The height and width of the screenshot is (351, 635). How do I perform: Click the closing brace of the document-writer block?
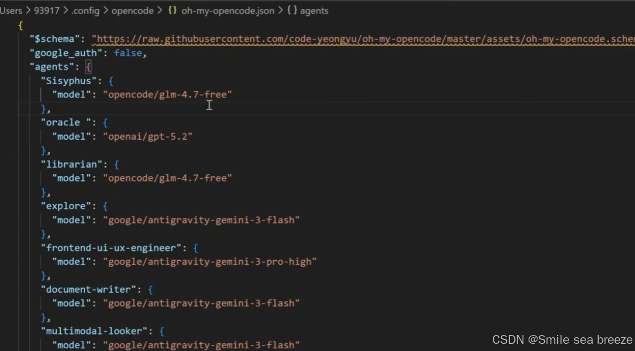click(x=44, y=317)
